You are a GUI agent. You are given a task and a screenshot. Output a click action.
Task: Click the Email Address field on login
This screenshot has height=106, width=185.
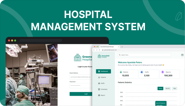(x=81, y=77)
